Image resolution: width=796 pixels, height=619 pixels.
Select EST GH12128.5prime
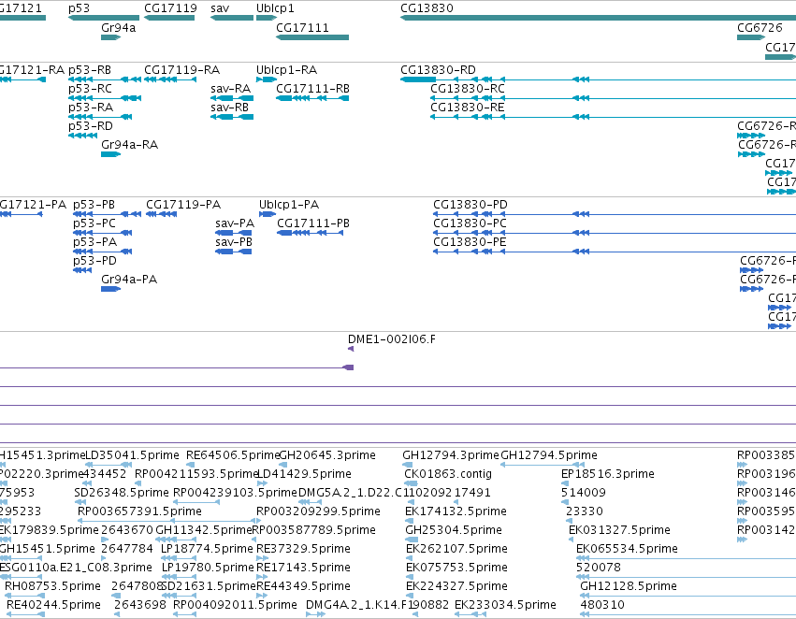tap(629, 586)
